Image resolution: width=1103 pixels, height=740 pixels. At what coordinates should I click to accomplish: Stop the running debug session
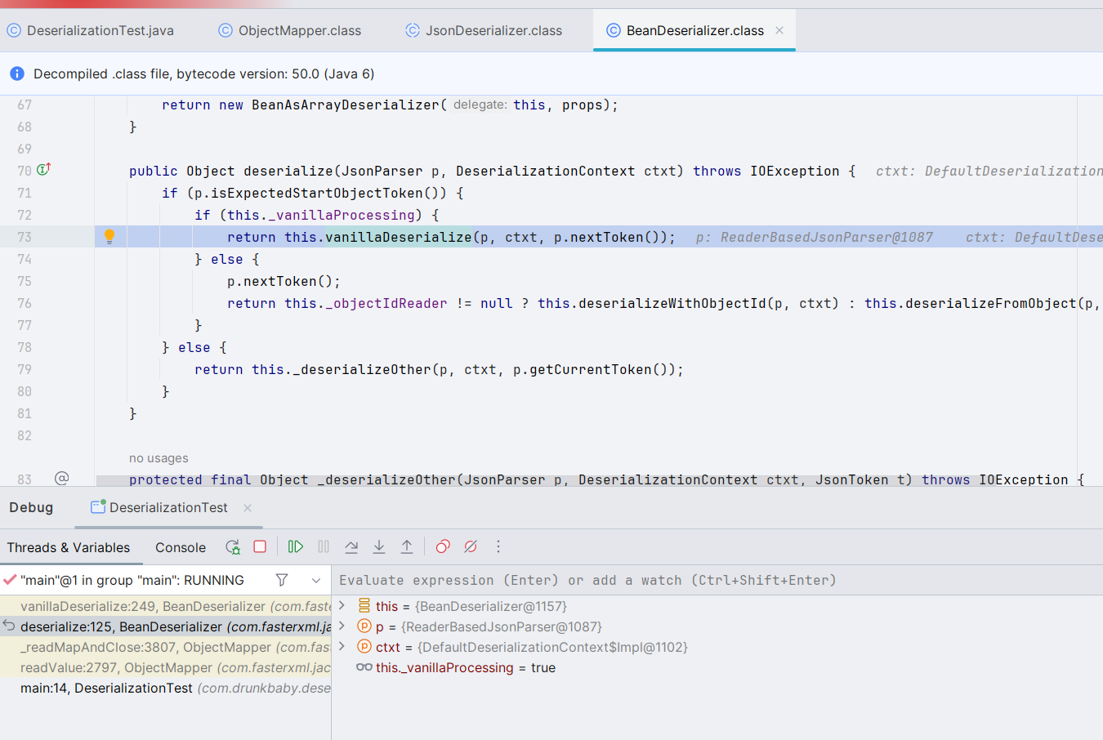pyautogui.click(x=260, y=547)
